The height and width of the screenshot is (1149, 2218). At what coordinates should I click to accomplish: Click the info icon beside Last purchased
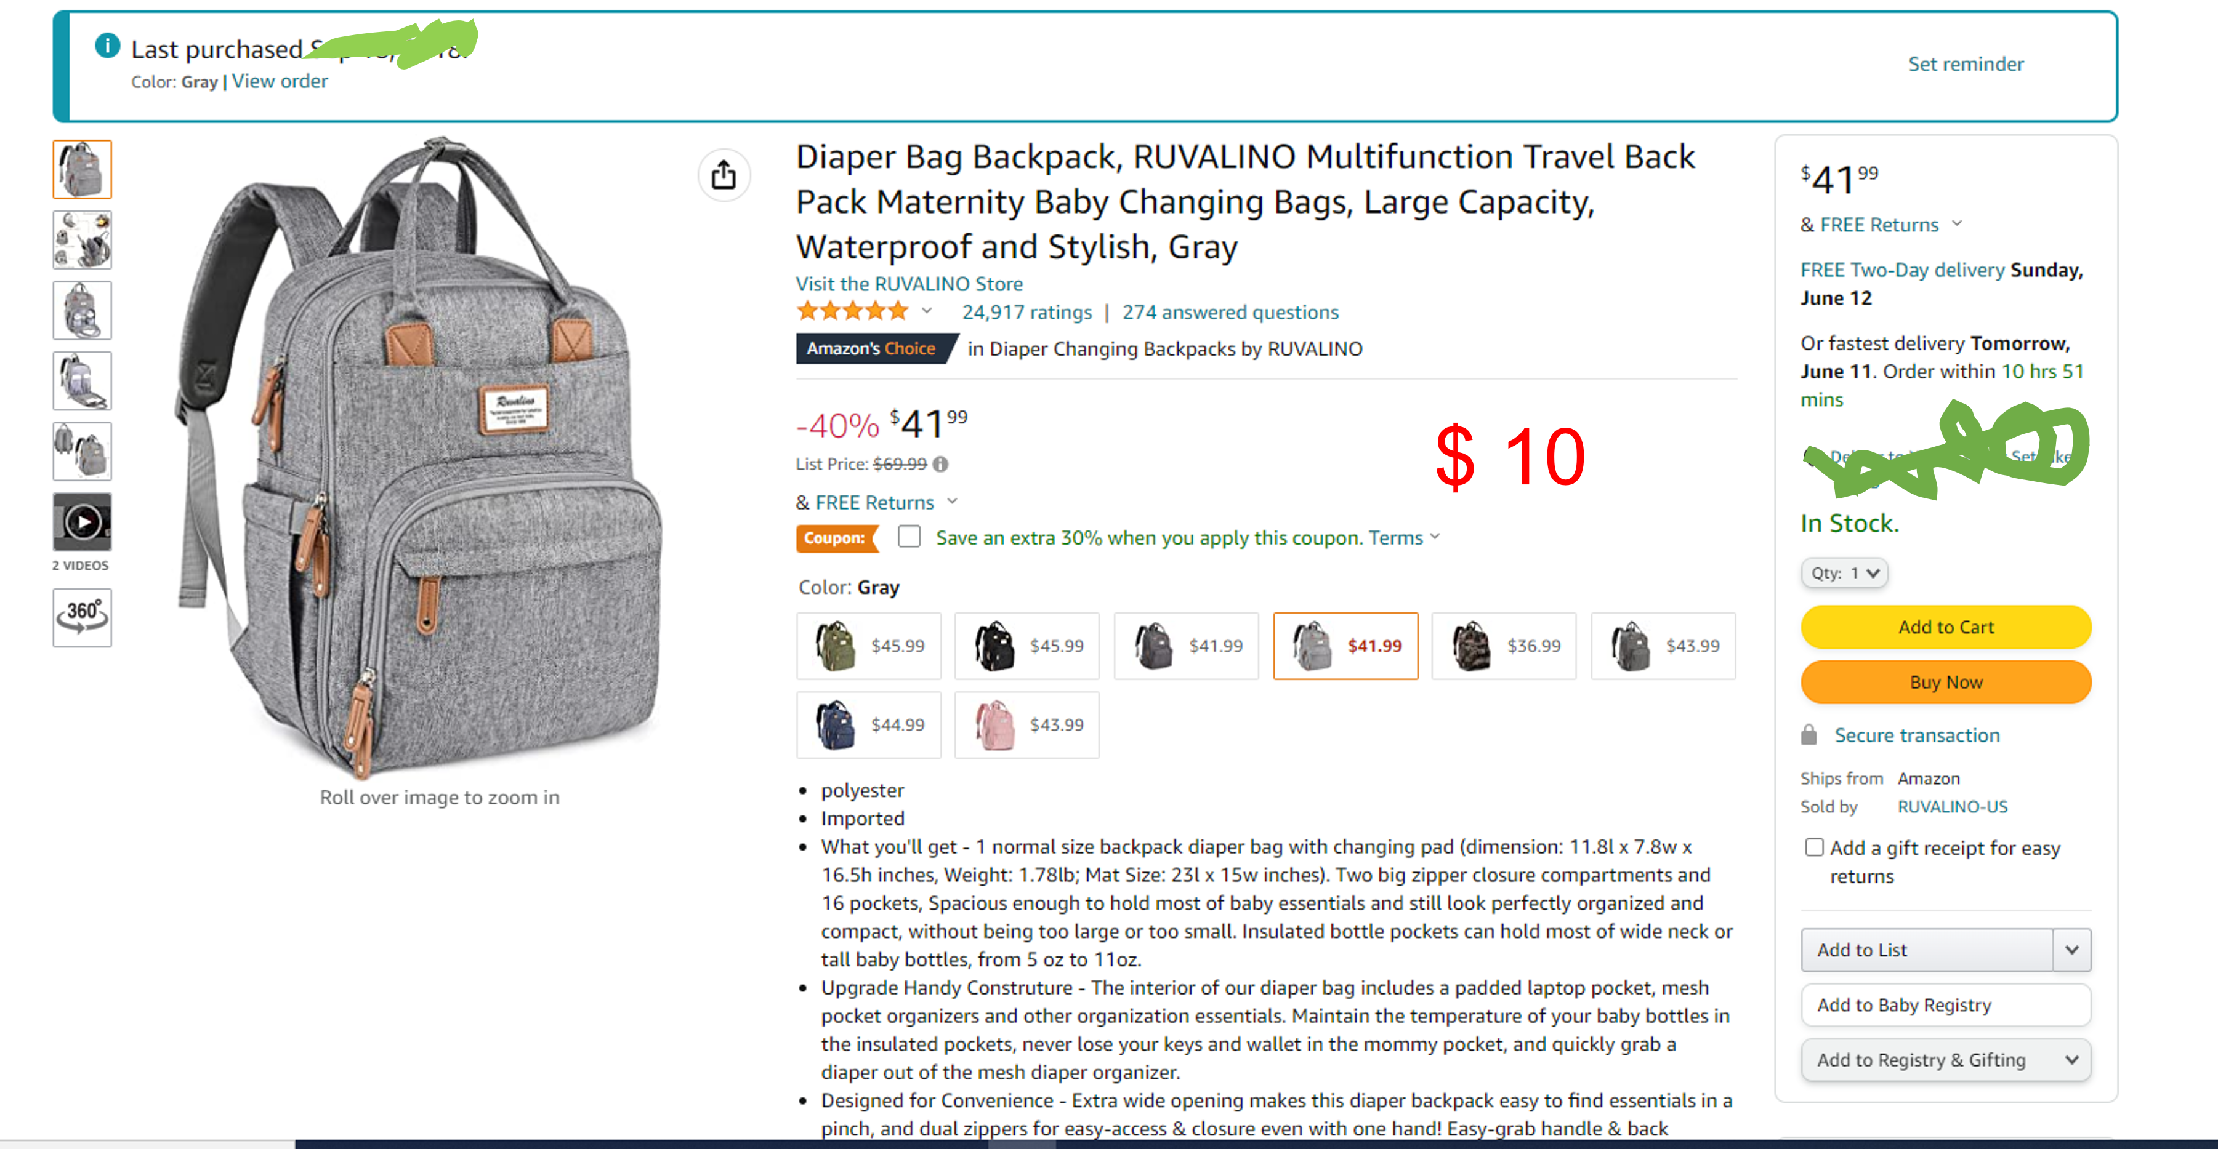pos(108,46)
